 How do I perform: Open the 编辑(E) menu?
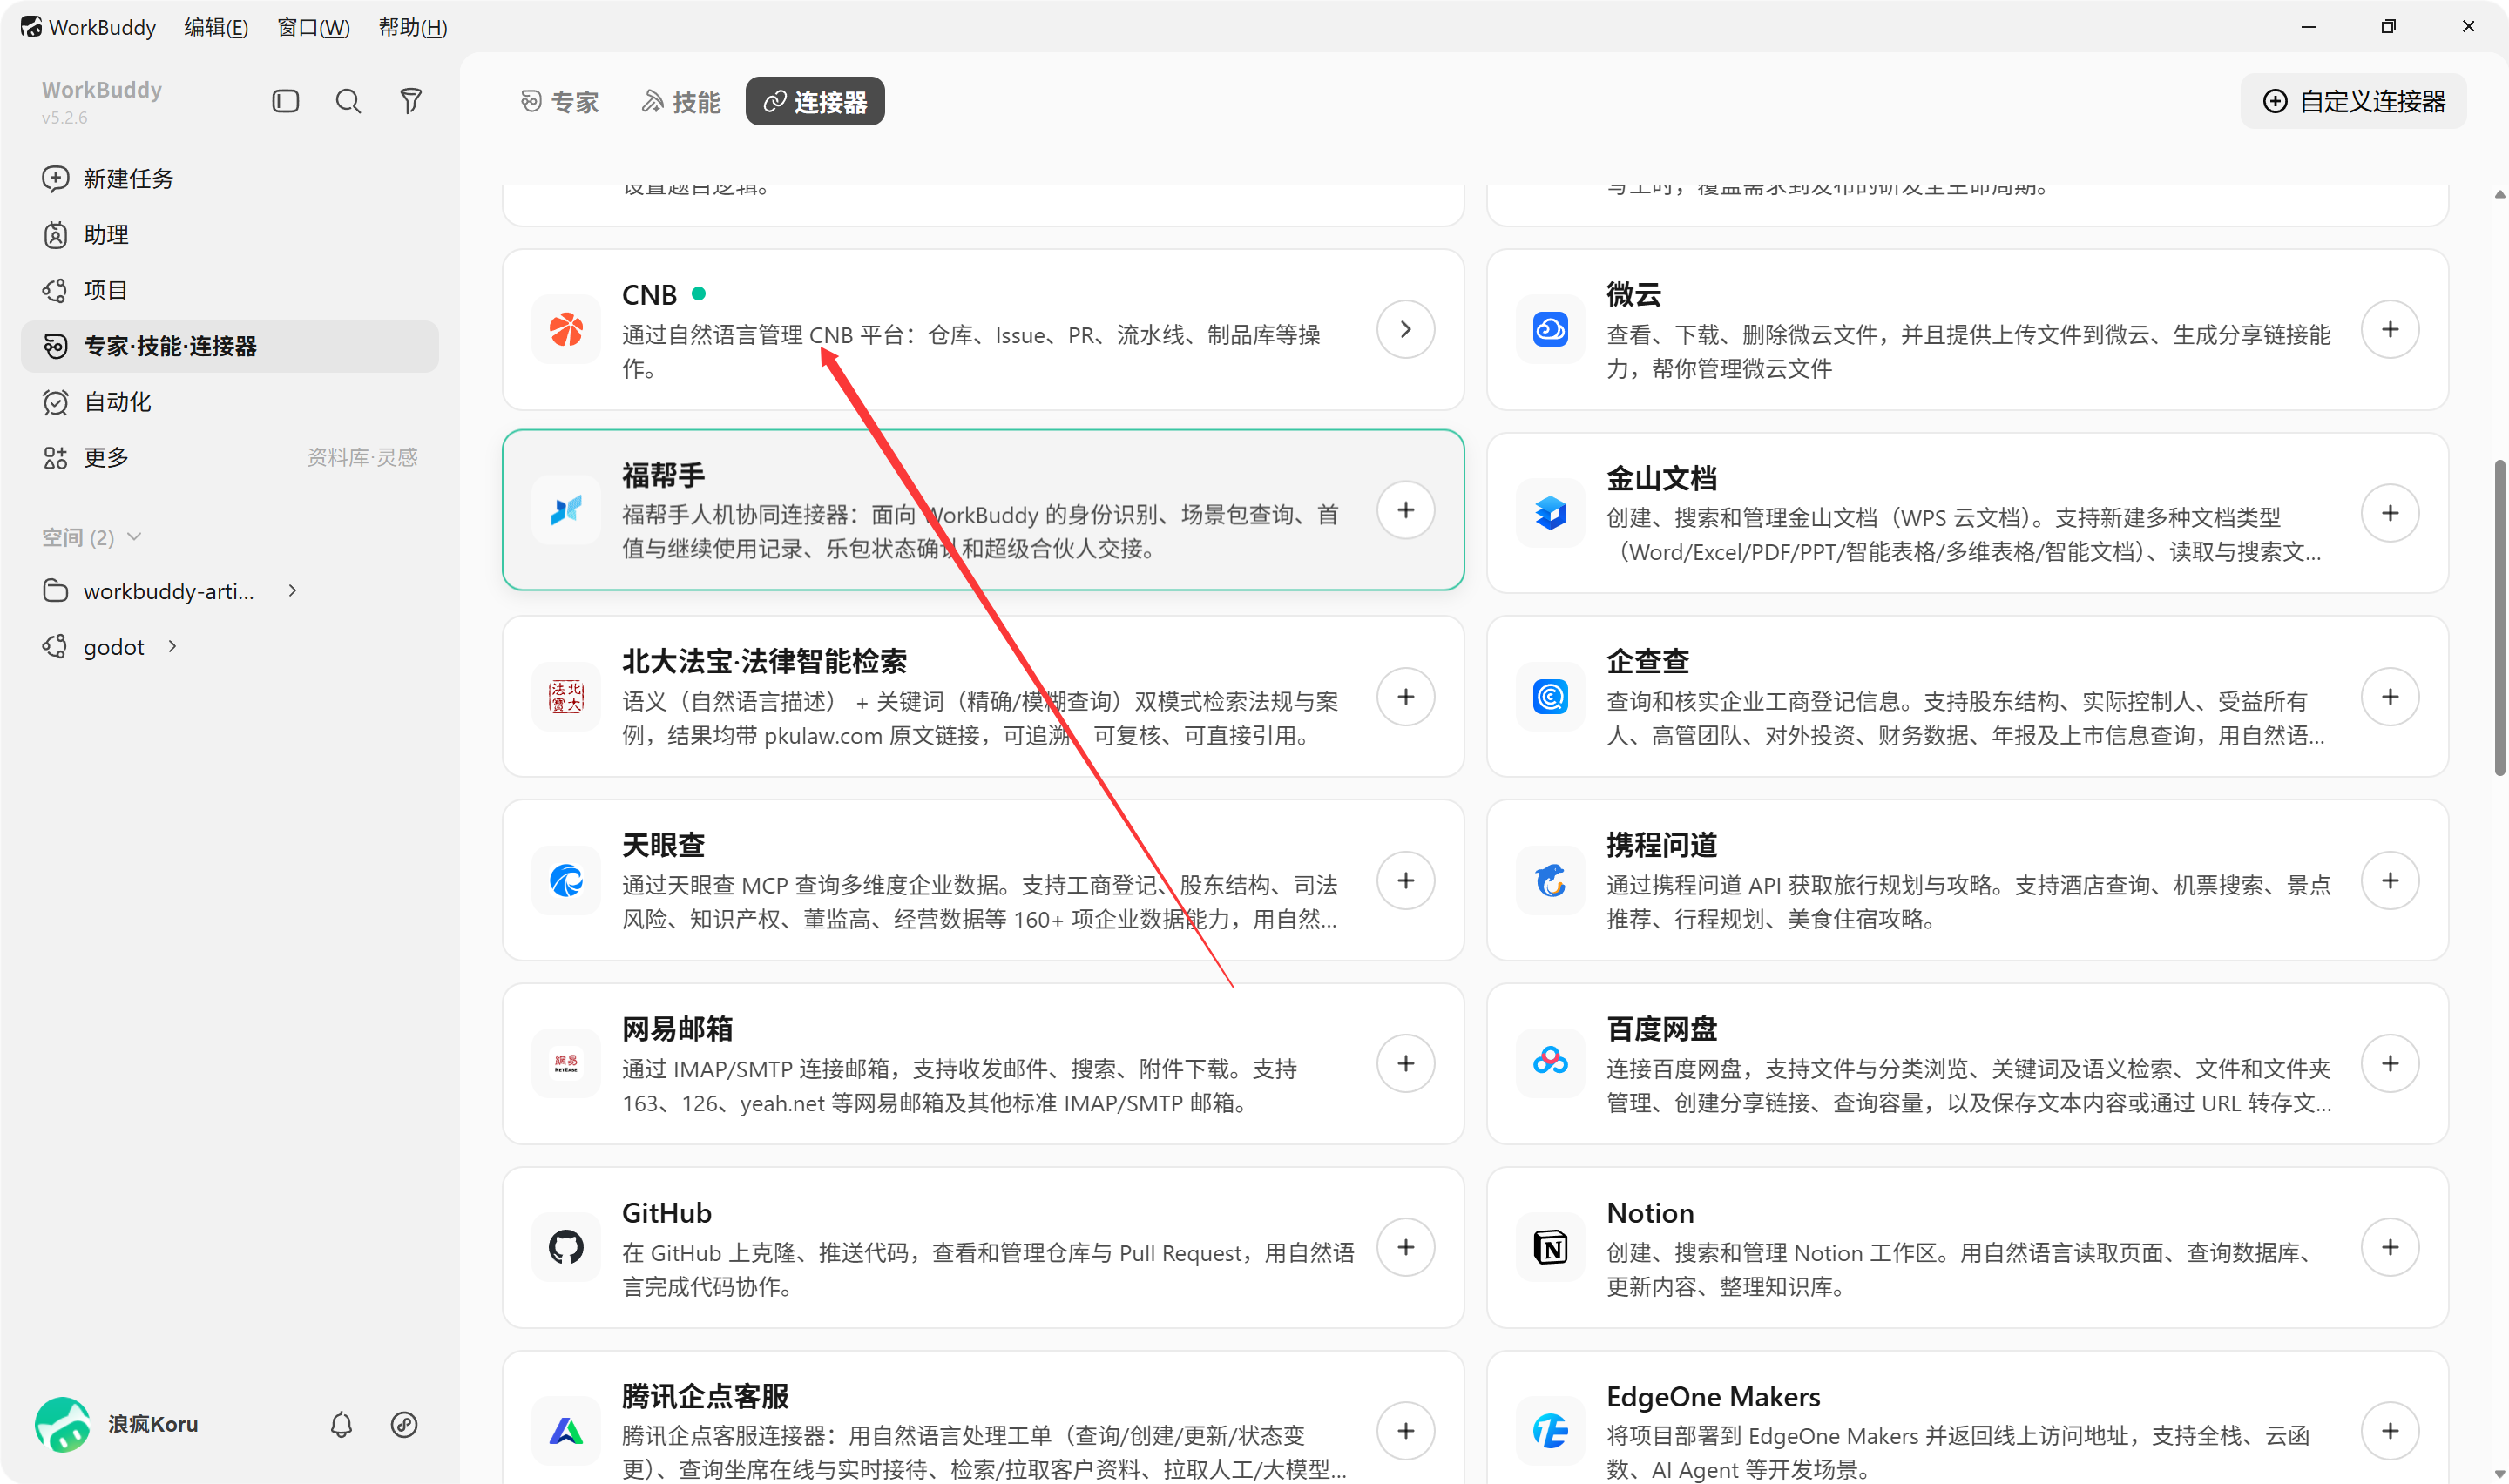click(216, 27)
